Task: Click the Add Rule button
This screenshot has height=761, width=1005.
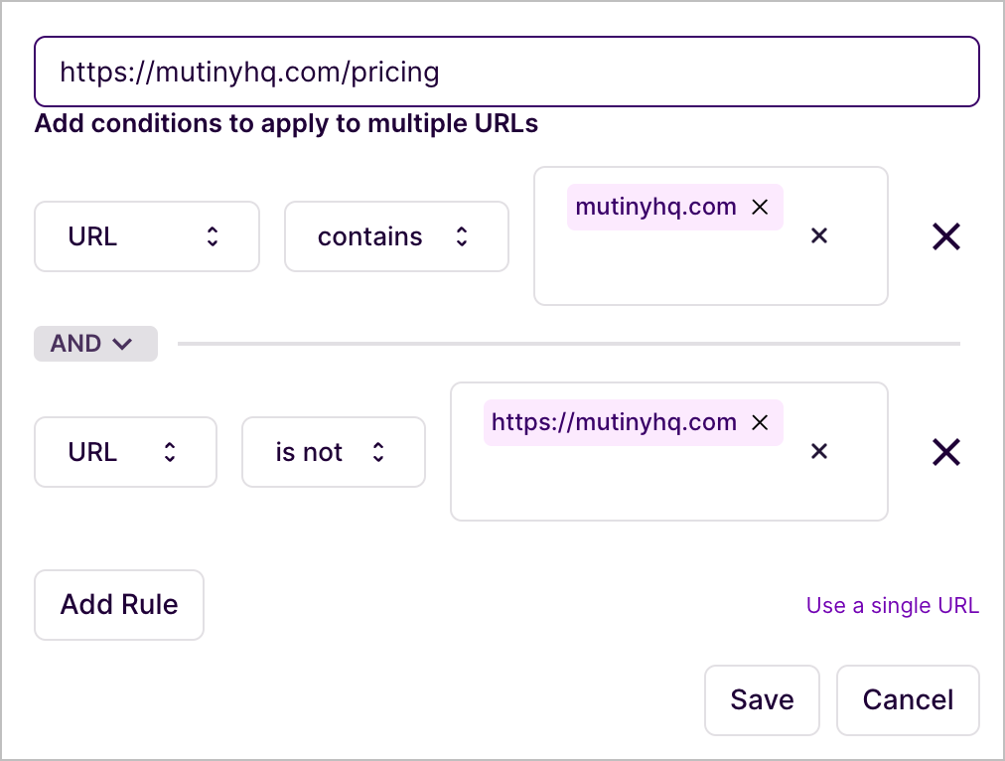Action: coord(119,605)
